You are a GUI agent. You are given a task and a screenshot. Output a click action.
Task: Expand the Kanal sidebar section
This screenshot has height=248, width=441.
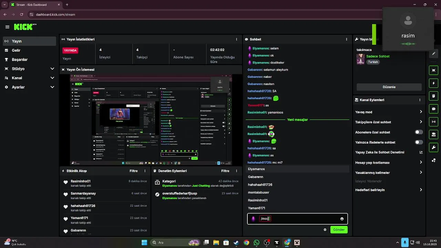[x=52, y=78]
